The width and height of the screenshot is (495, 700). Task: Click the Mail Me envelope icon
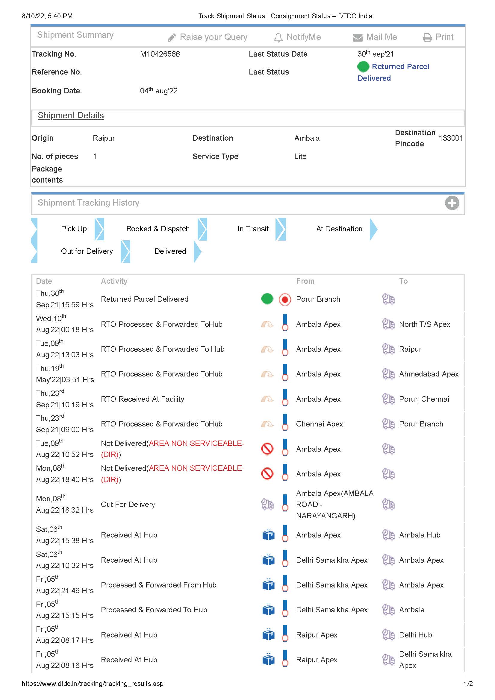(358, 37)
